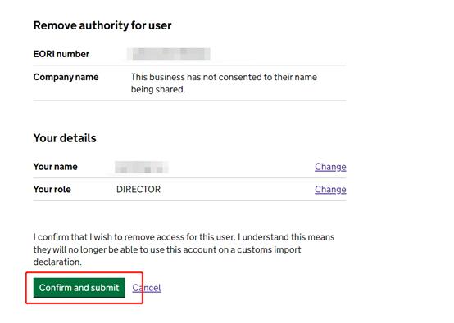454x323 pixels.
Task: Click the Your name row label
Action: (x=55, y=167)
